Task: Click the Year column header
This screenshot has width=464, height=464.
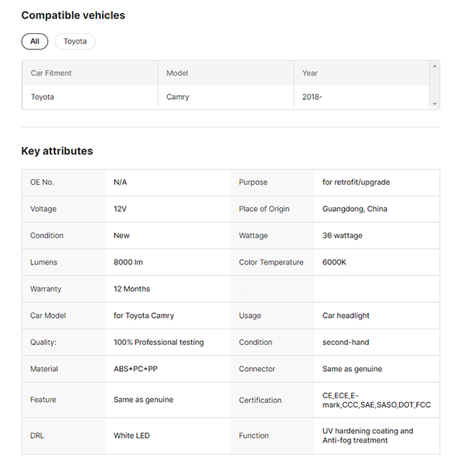Action: point(310,73)
